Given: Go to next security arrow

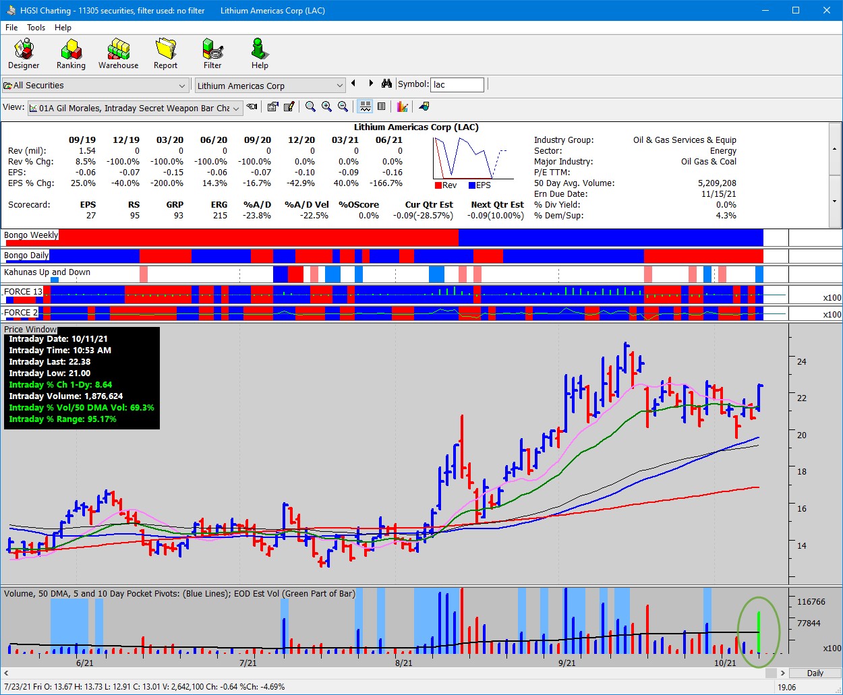Looking at the screenshot, I should (x=371, y=84).
